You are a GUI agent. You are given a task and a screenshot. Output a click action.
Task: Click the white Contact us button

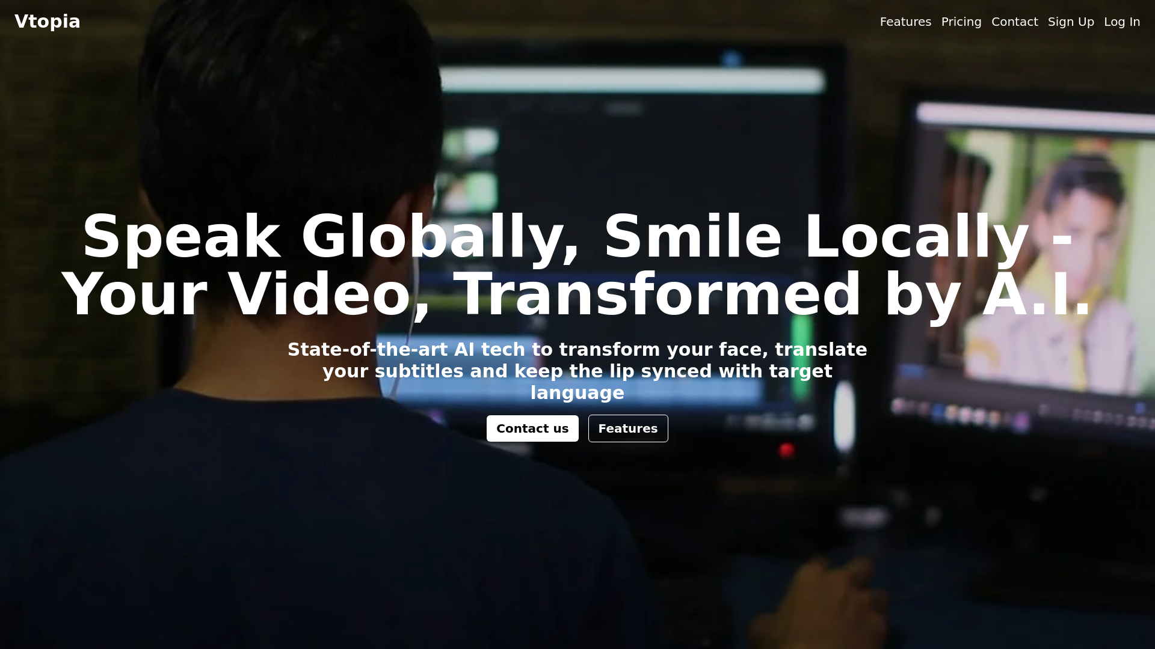click(x=532, y=428)
